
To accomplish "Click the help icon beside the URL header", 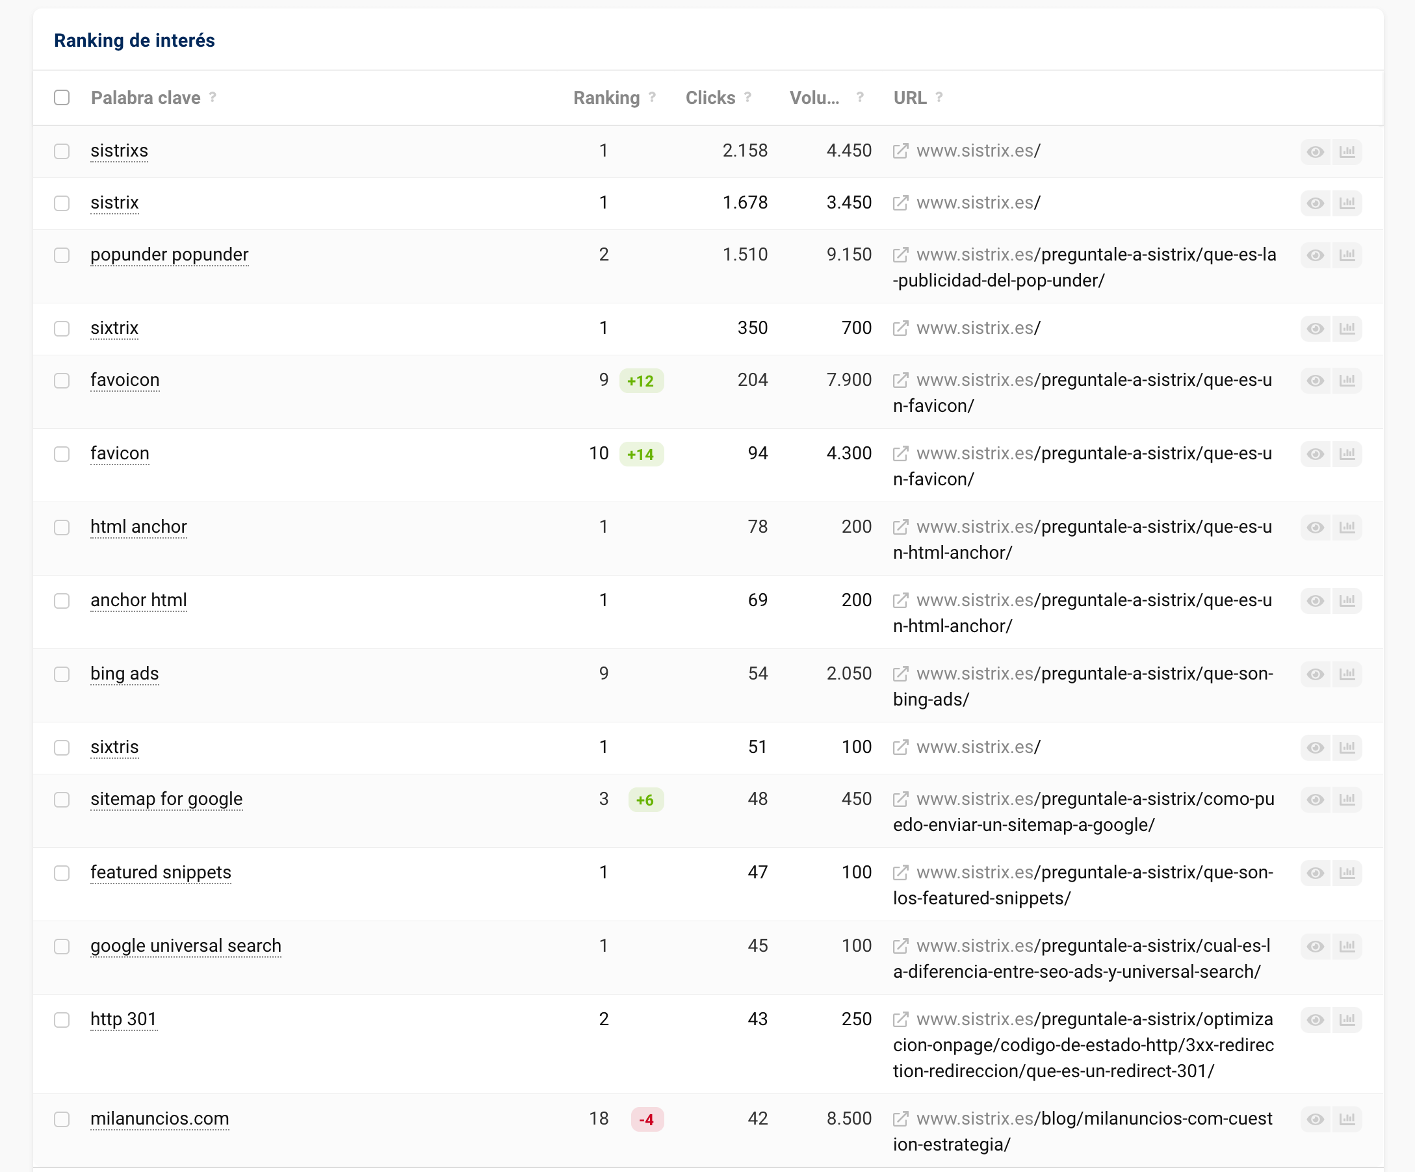I will pos(939,97).
